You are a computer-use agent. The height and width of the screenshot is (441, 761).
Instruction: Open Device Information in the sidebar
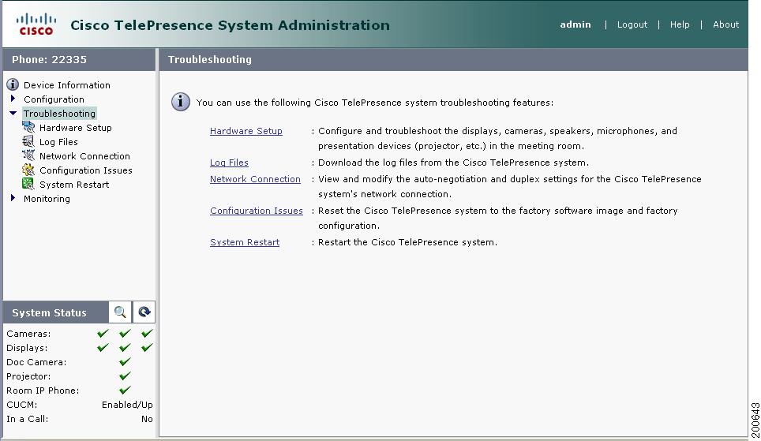pos(67,85)
